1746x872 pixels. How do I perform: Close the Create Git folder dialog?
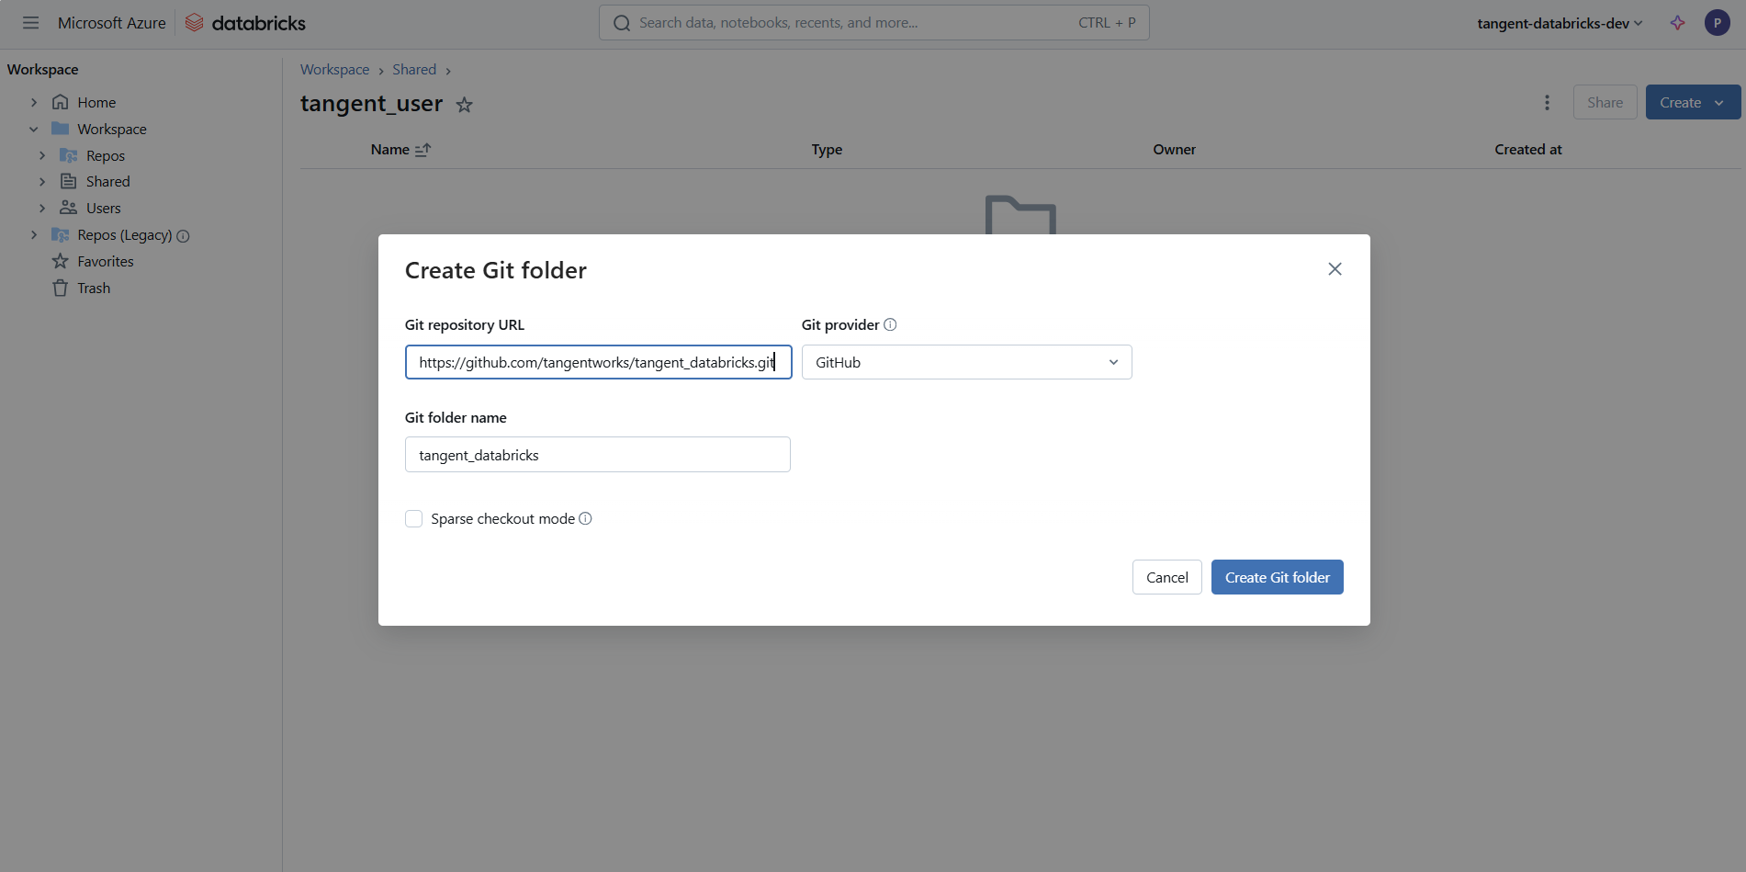tap(1335, 269)
